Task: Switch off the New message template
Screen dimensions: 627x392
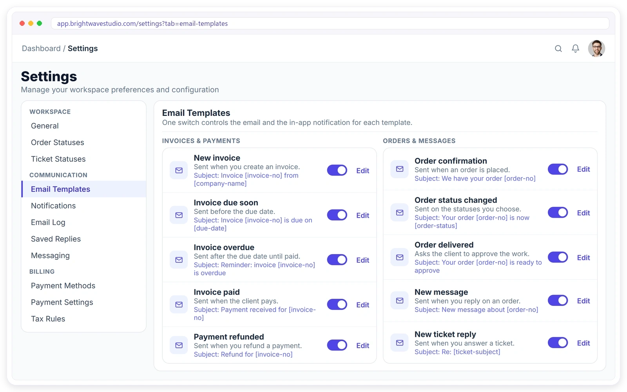Action: pyautogui.click(x=558, y=301)
